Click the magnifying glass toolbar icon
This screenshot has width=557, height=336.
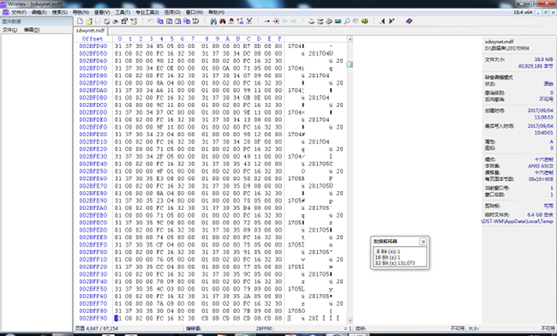[x=347, y=21]
